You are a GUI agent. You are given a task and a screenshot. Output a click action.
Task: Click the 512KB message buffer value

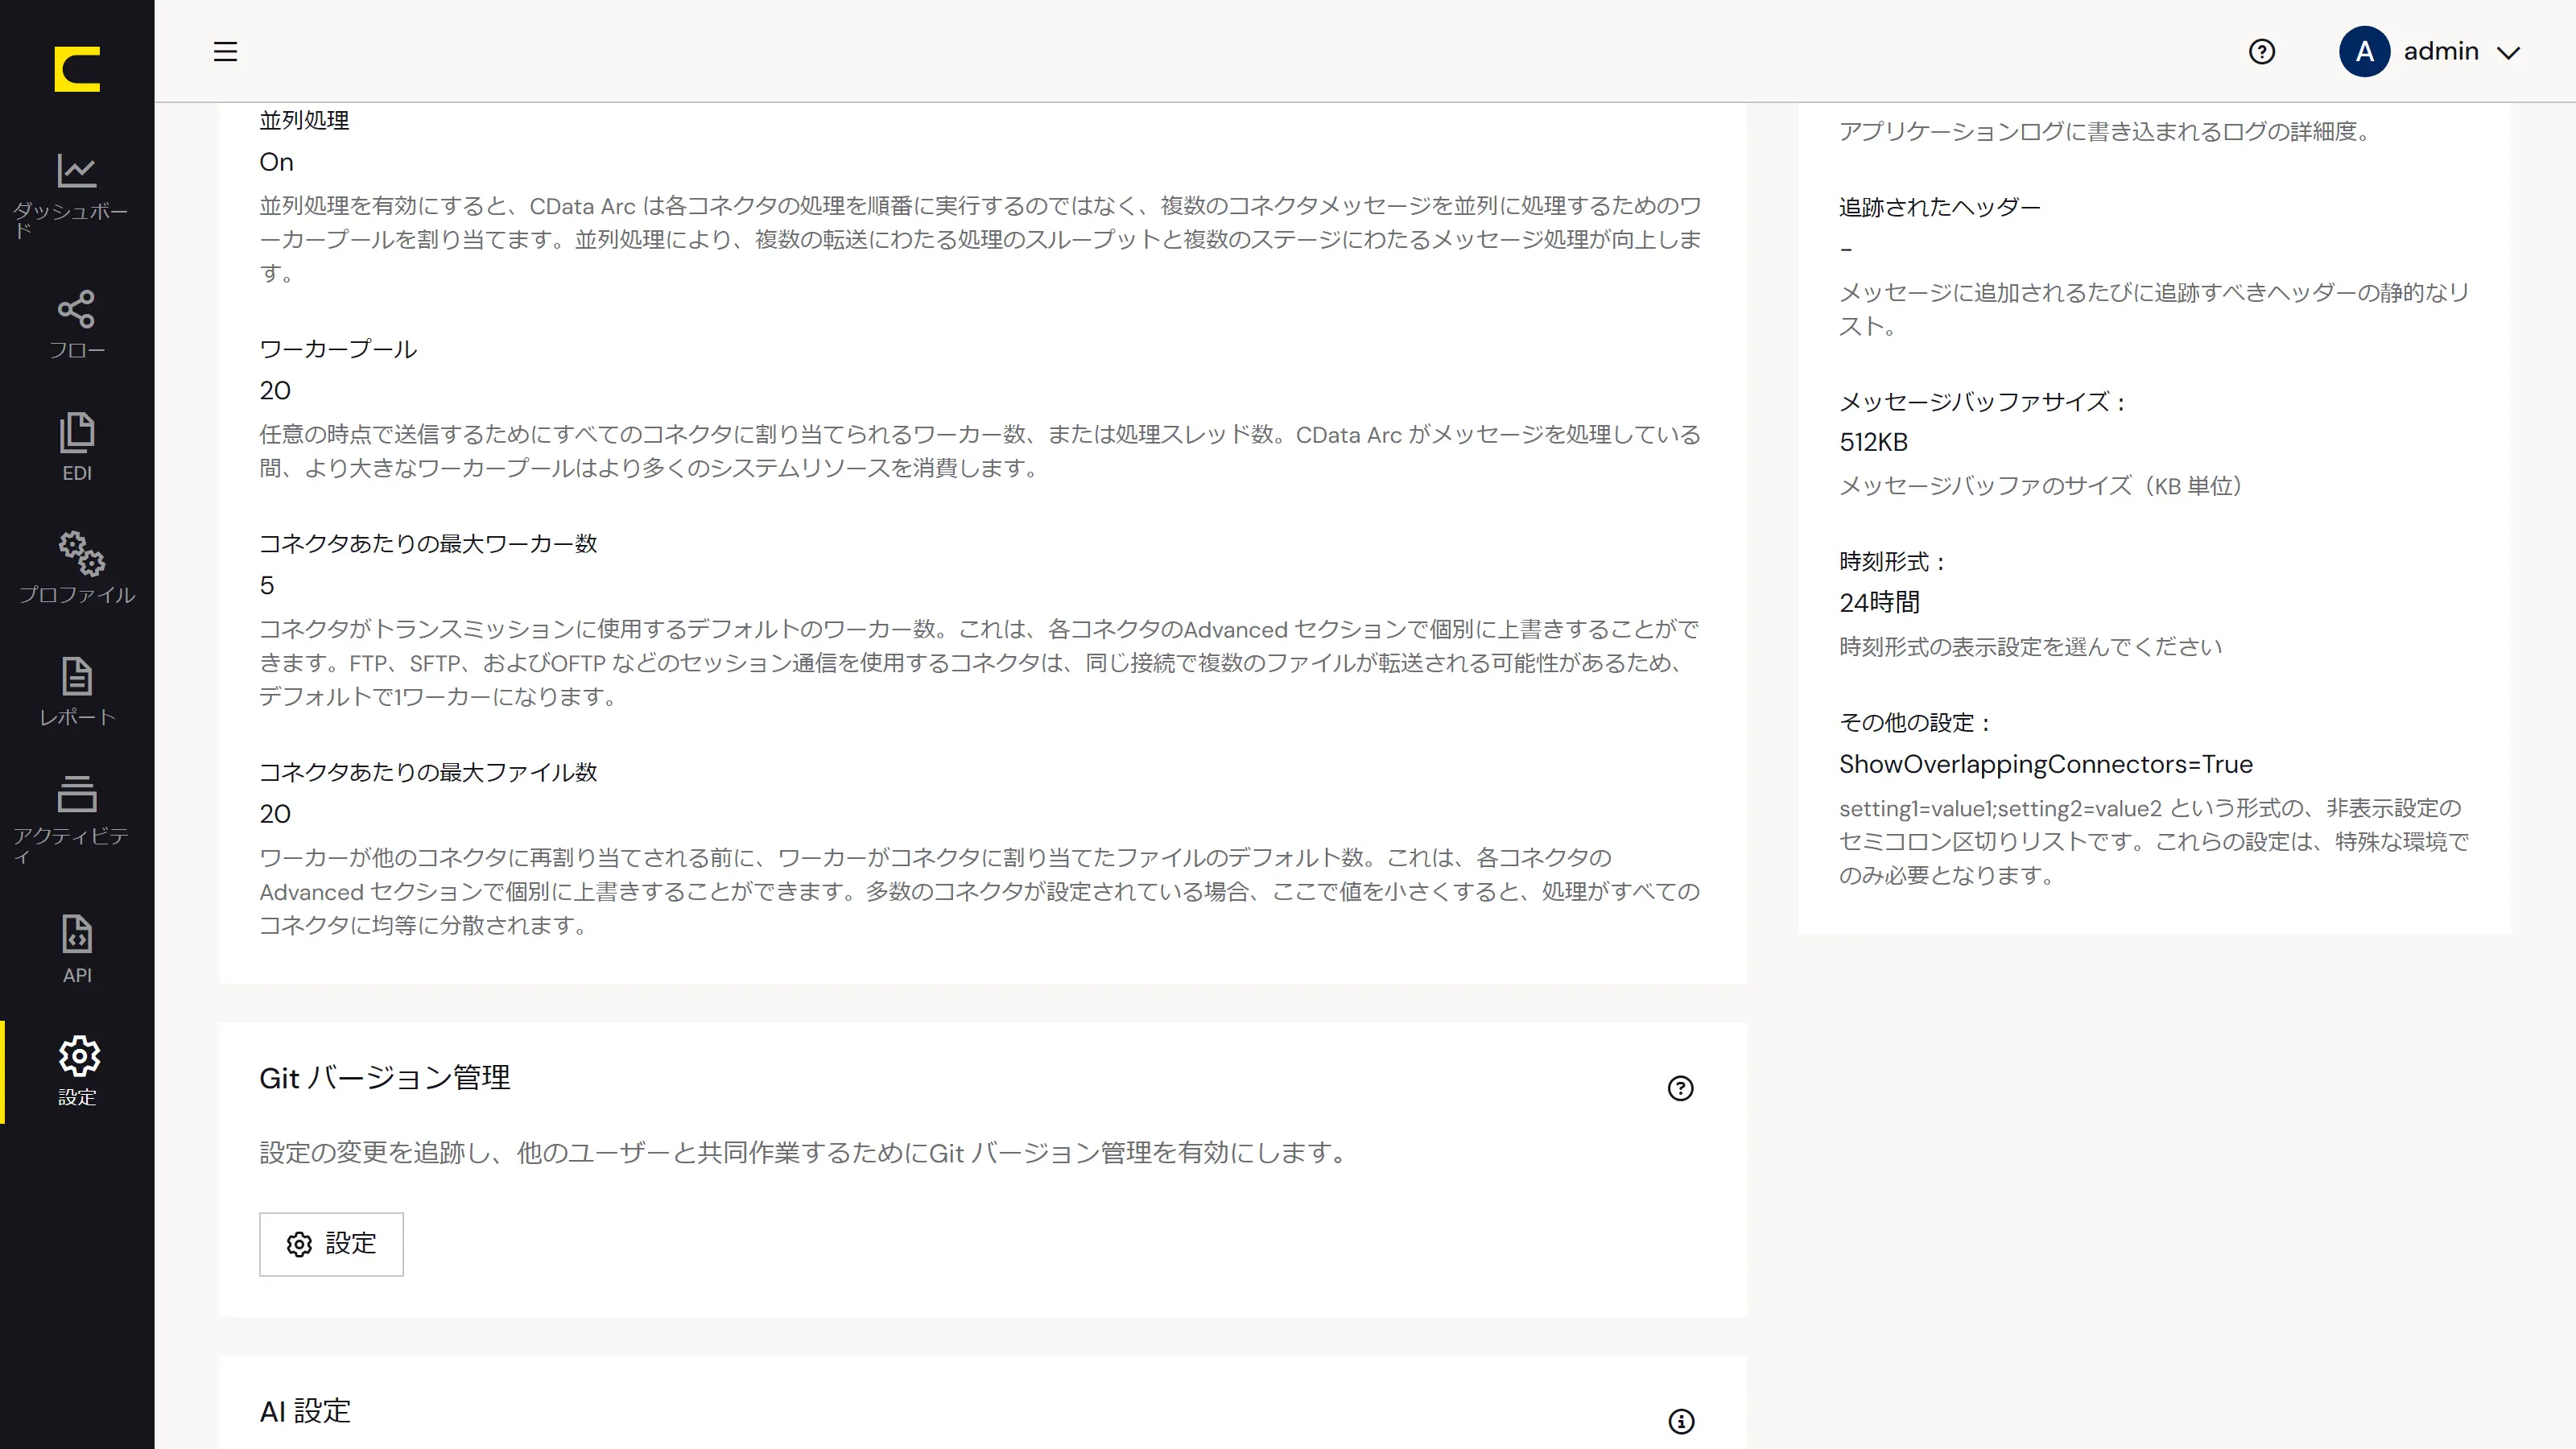(x=1873, y=442)
